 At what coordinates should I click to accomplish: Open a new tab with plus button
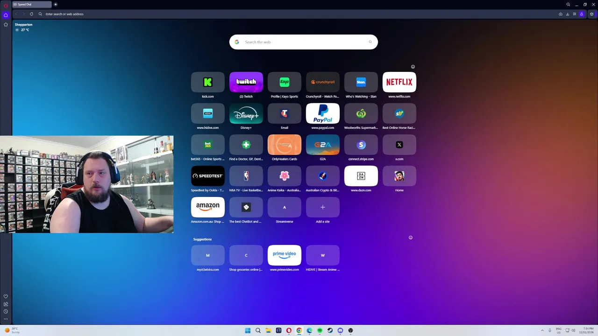(55, 4)
